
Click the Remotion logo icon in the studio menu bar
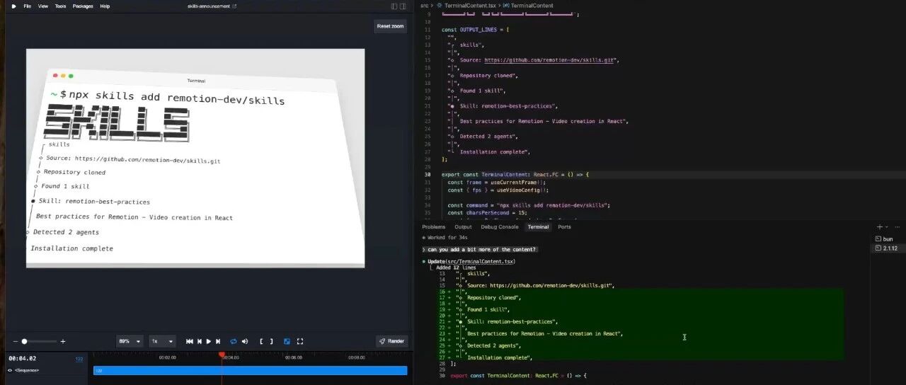[13, 6]
